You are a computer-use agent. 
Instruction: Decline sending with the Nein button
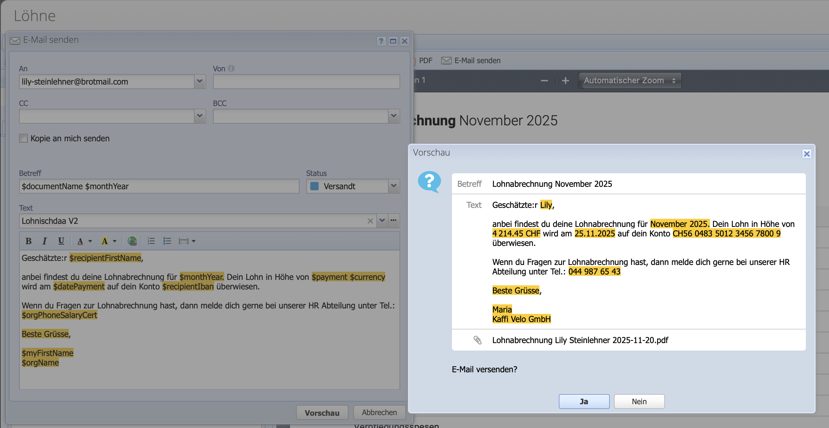(x=639, y=402)
